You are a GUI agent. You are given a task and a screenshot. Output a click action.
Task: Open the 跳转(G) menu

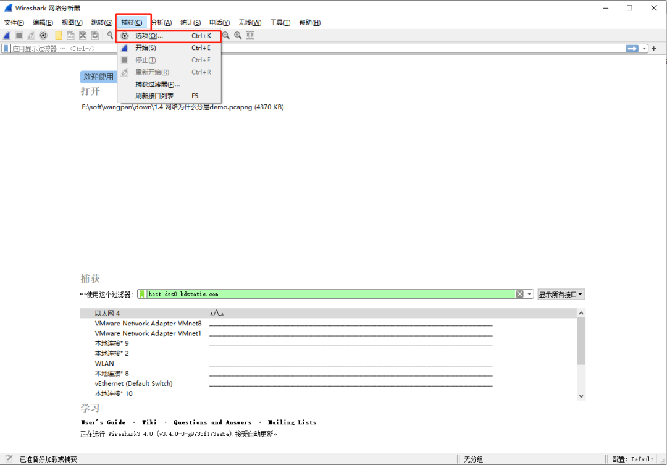coord(102,23)
